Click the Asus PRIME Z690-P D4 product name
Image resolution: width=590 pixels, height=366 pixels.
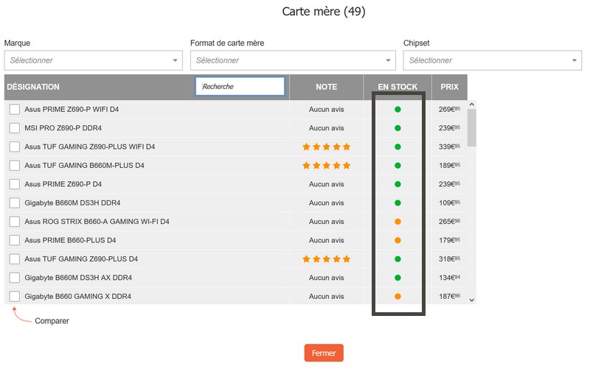(63, 184)
